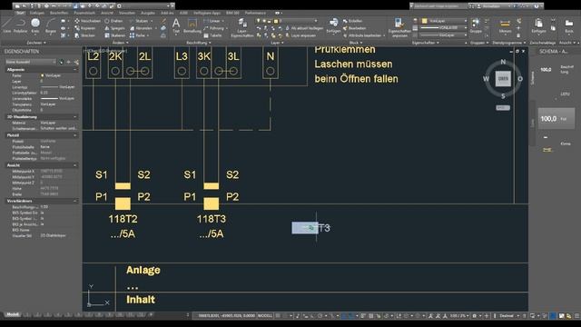Collapse the Verschiedenes properties section

pos(74,201)
